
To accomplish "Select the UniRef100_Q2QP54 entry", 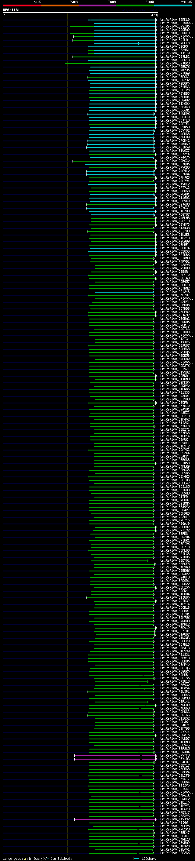I will (175, 46).
